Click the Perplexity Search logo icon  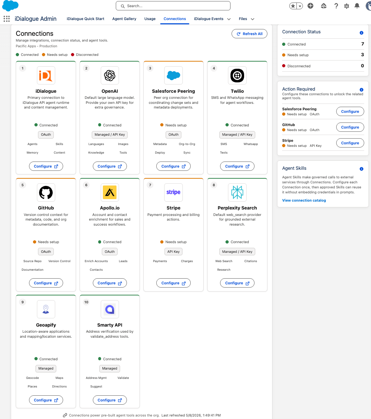coord(237,192)
